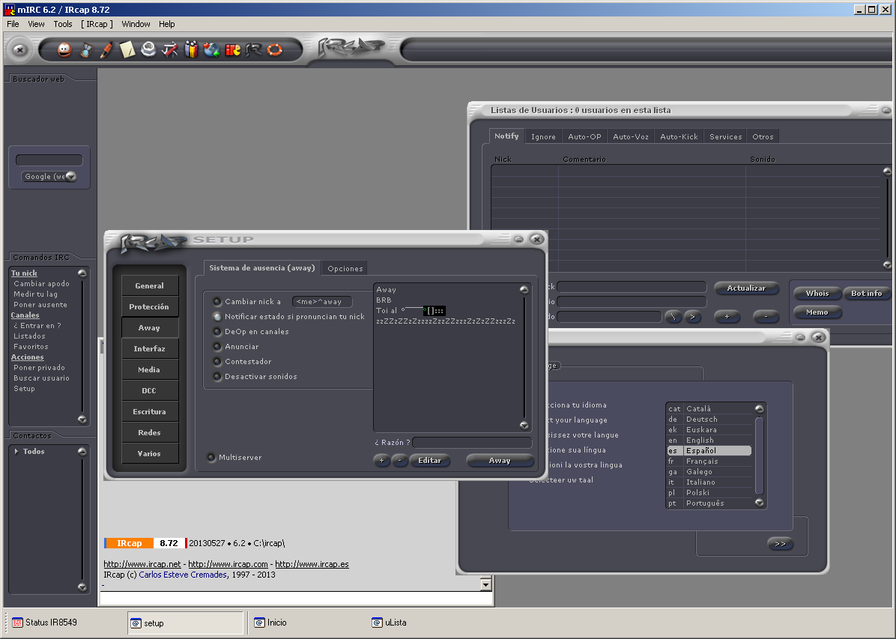The width and height of the screenshot is (896, 639).
Task: Open the Services tab in user lists
Action: pyautogui.click(x=726, y=136)
